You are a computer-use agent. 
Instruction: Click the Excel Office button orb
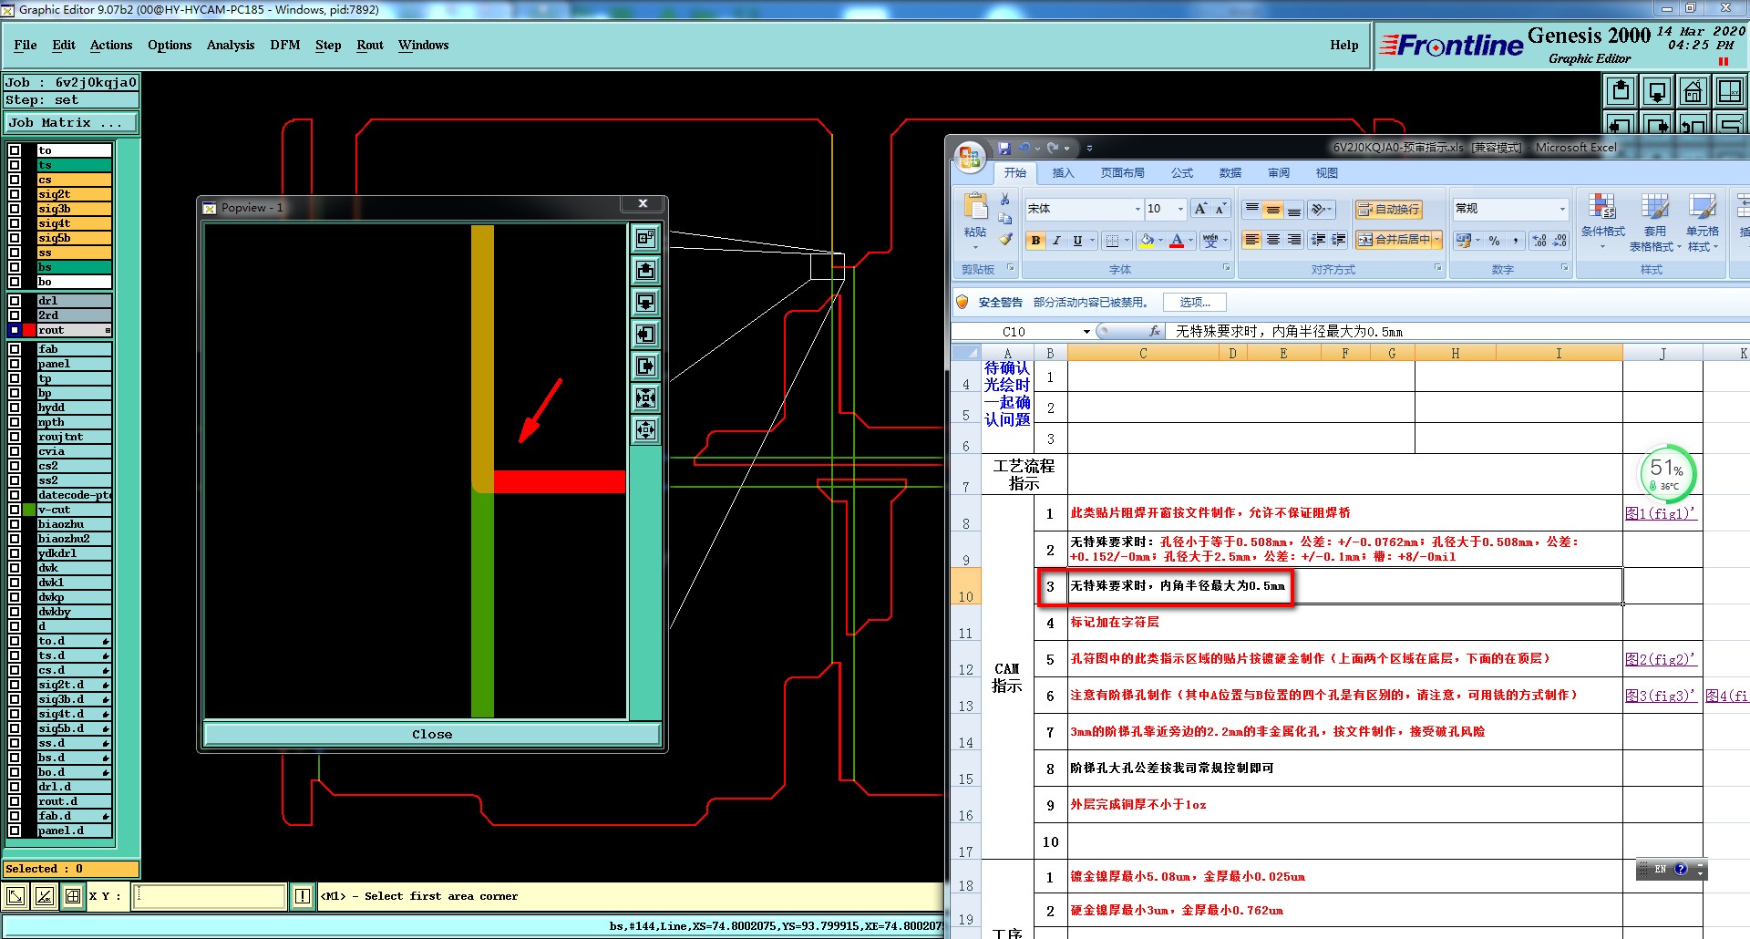click(x=969, y=157)
